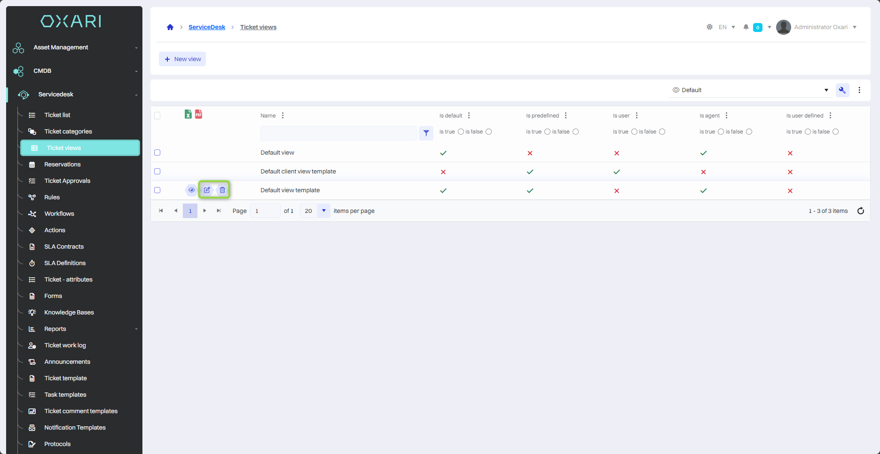Go to the home breadcrumb icon
Image resolution: width=880 pixels, height=454 pixels.
click(x=170, y=27)
